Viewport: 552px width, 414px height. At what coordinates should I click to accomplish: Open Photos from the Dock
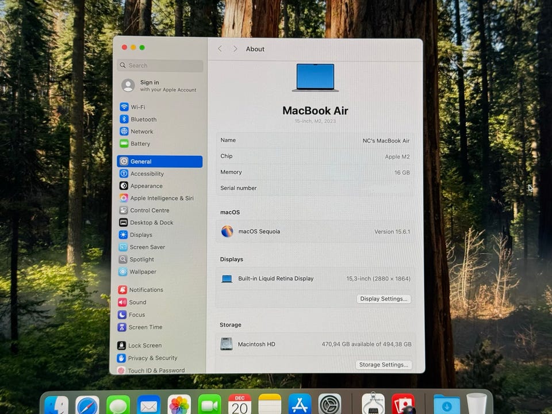[x=179, y=405]
